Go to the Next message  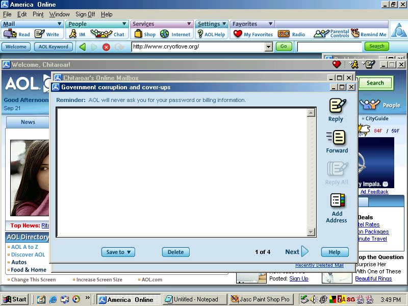(297, 251)
